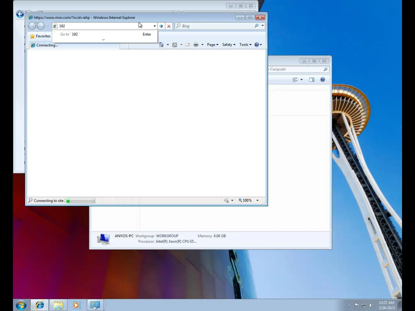The height and width of the screenshot is (311, 415).
Task: Open the Safety menu
Action: coord(229,45)
